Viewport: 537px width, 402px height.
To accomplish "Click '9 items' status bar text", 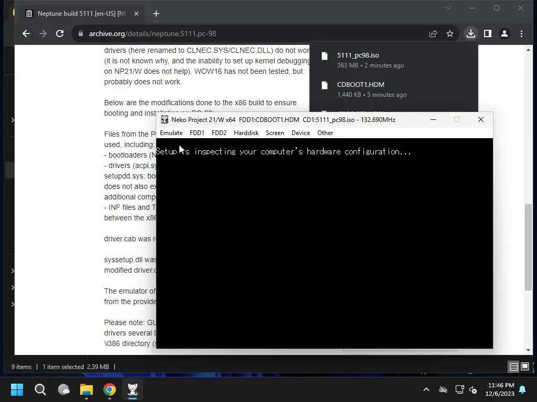I will click(x=21, y=367).
